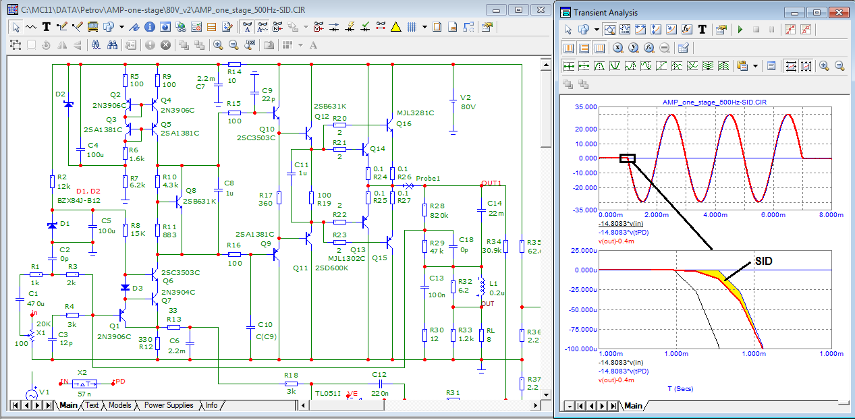Select the Text mode T tool in schematic toolbar
Image resolution: width=855 pixels, height=420 pixels.
point(47,27)
